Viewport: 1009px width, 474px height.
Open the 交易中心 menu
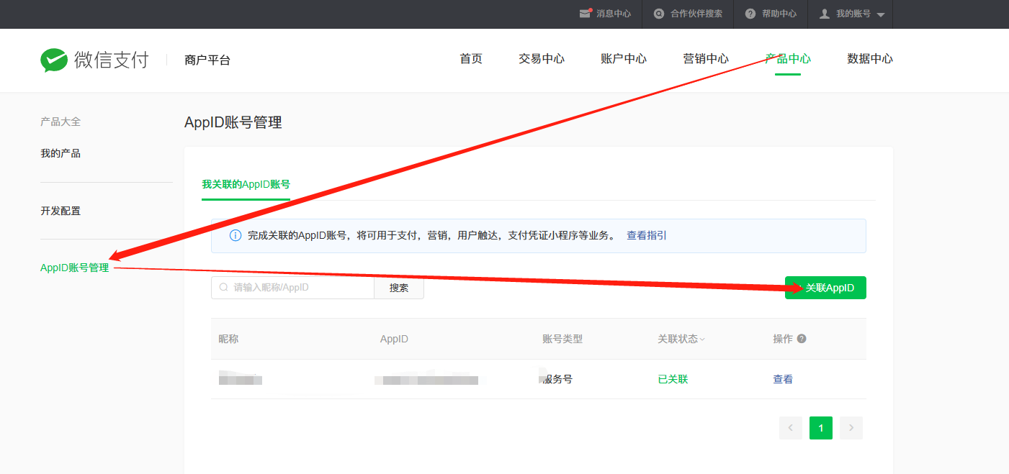(542, 59)
